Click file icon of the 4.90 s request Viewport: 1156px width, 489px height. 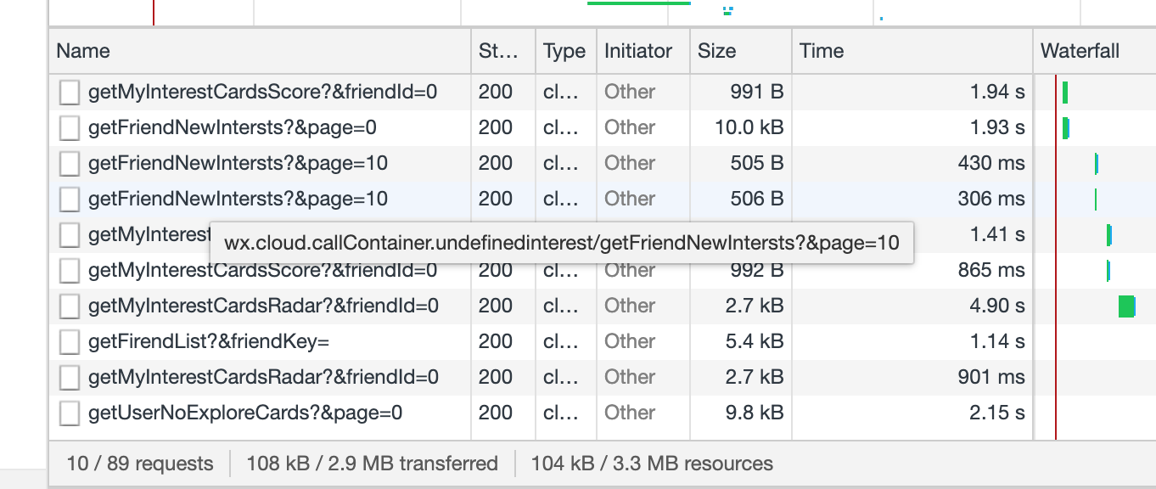pos(70,306)
